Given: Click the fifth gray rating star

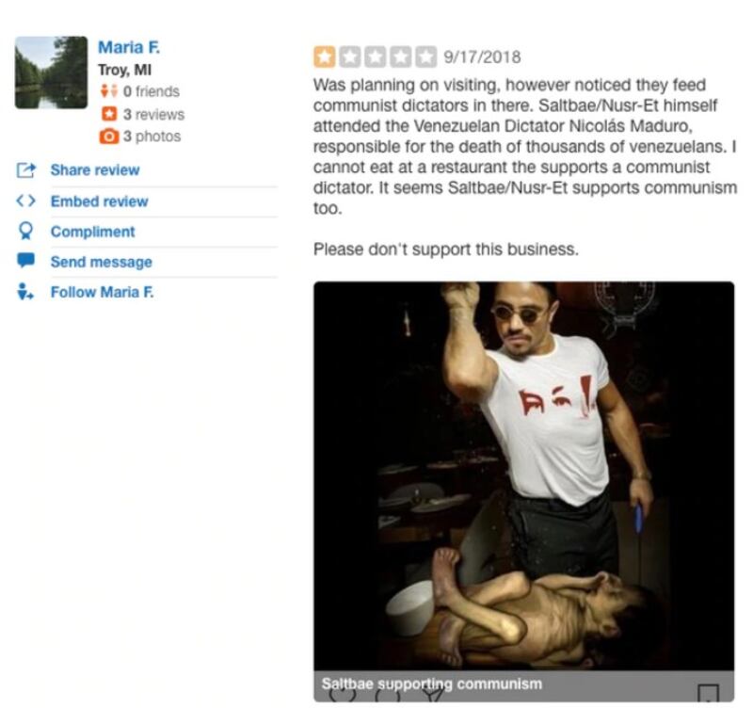Looking at the screenshot, I should (x=425, y=57).
